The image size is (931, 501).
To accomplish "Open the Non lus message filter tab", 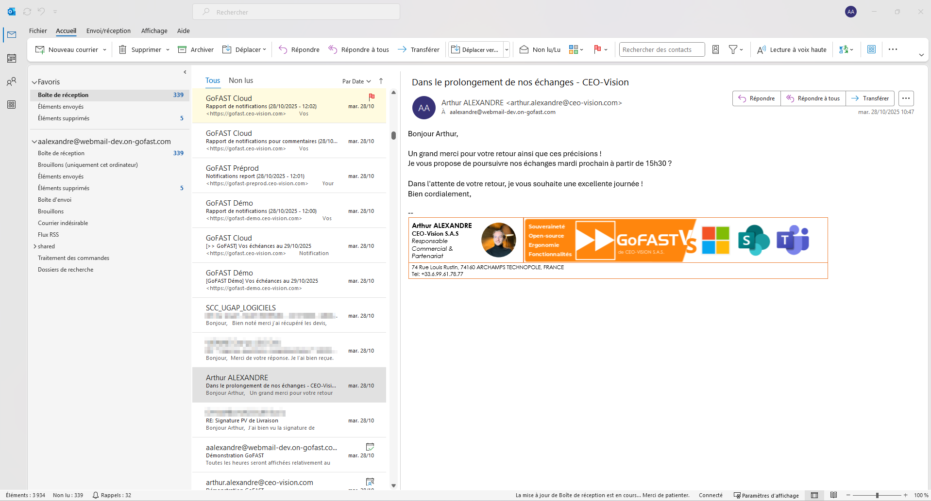I will [241, 80].
